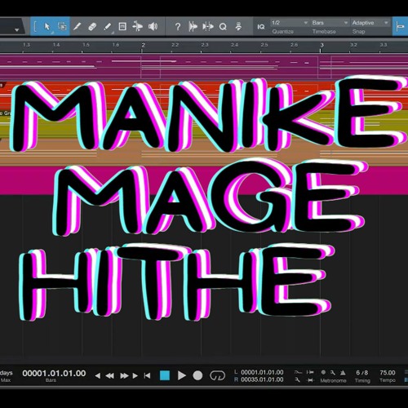The height and width of the screenshot is (408, 408).
Task: Go to next marker in transport
Action: click(135, 376)
